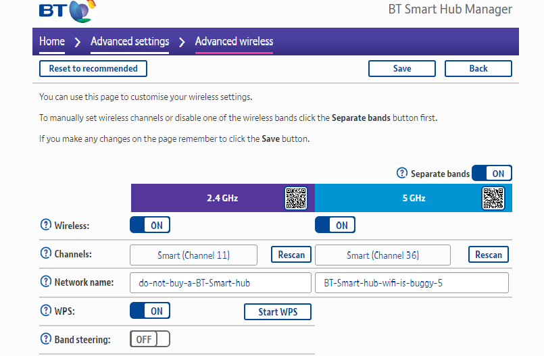Turn off 5 GHz wireless switch
Screen dimensions: 544x356
coord(335,225)
